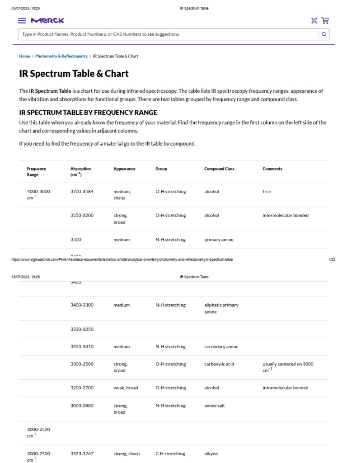
Task: Click the IR Spectrum Table & Chart breadcrumb
Action: (x=115, y=57)
